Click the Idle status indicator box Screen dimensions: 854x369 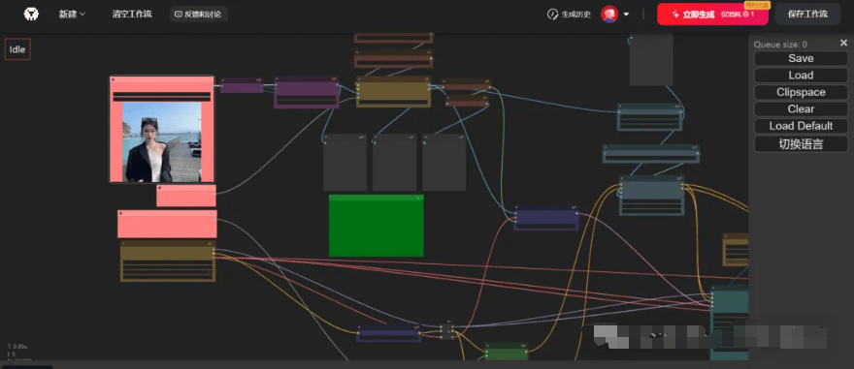[17, 49]
